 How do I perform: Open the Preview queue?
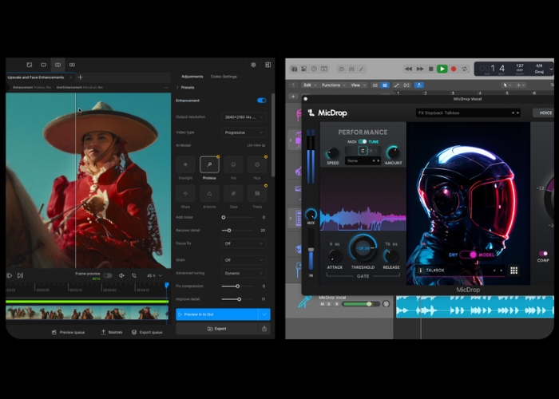pos(69,333)
